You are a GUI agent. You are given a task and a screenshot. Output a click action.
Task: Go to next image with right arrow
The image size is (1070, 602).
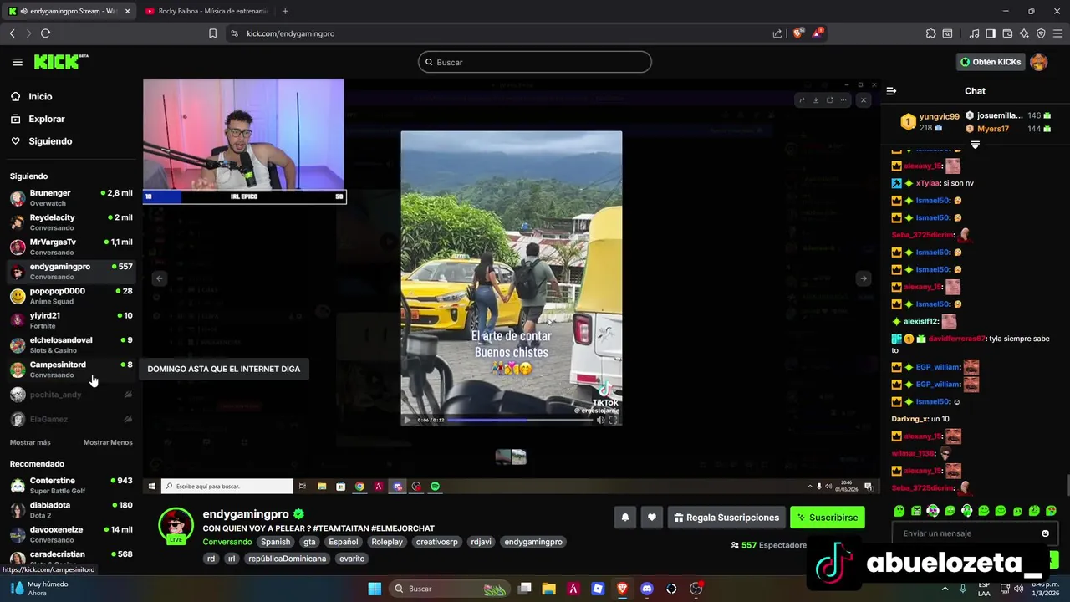click(x=864, y=278)
